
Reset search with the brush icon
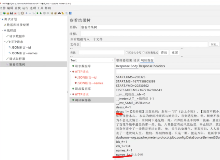tap(63, 13)
